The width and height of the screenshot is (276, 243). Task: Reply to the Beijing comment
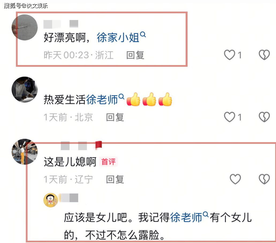coord(115,117)
